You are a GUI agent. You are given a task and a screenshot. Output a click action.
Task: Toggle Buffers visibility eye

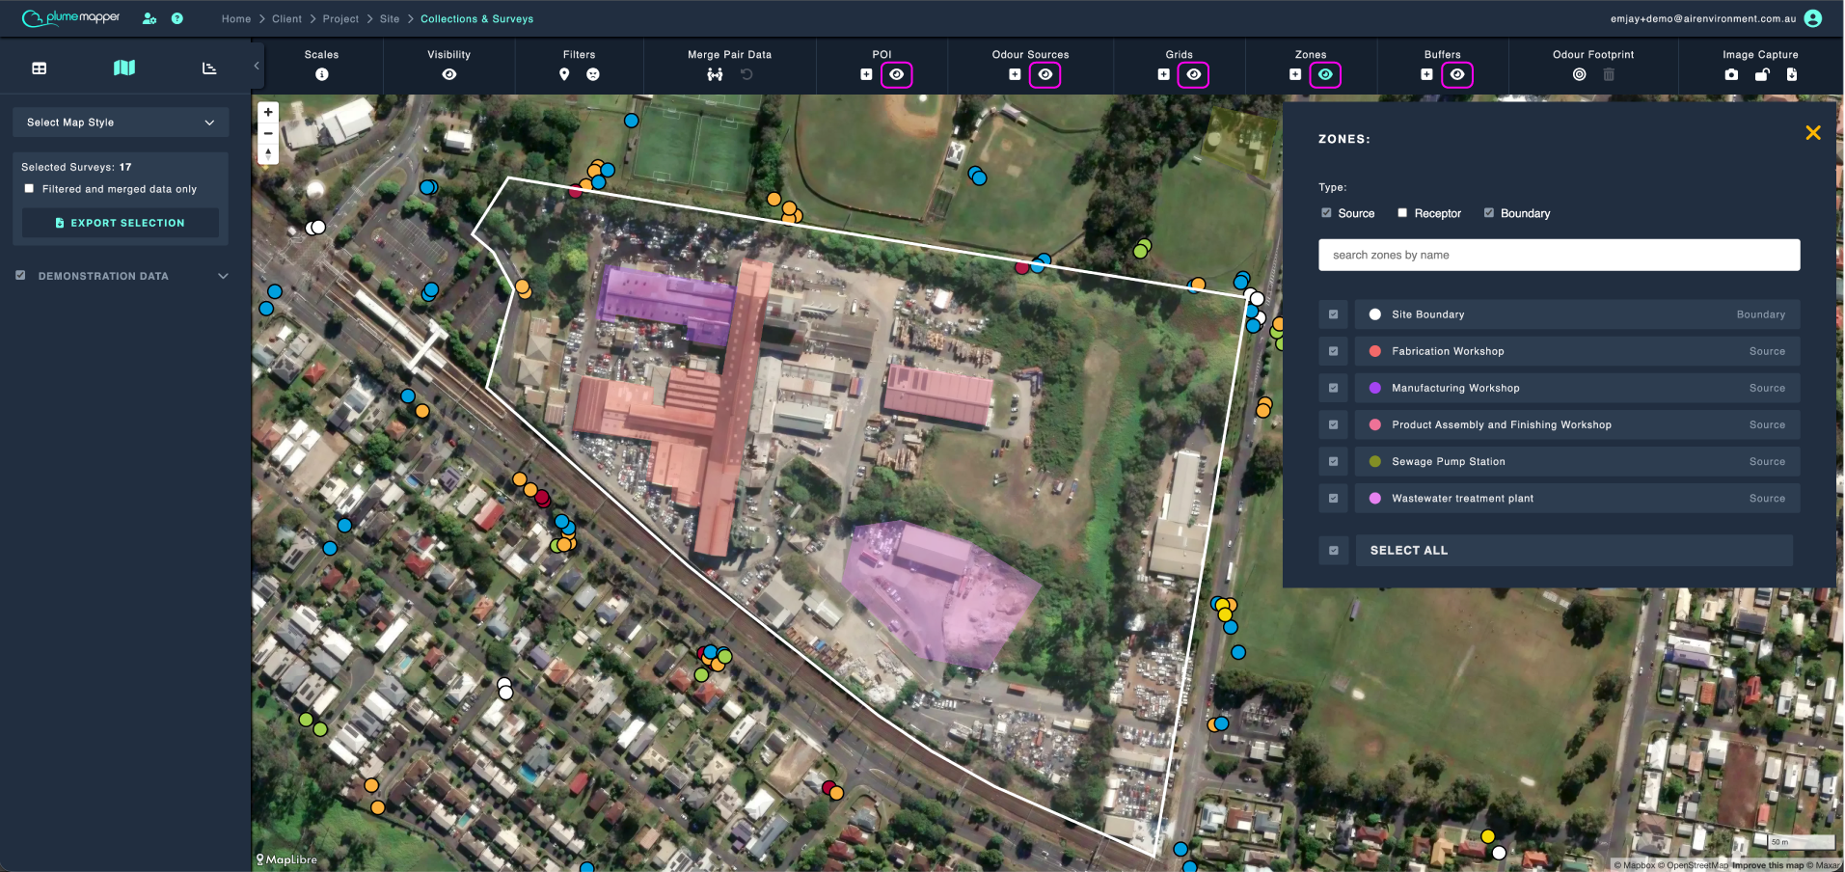pos(1457,74)
